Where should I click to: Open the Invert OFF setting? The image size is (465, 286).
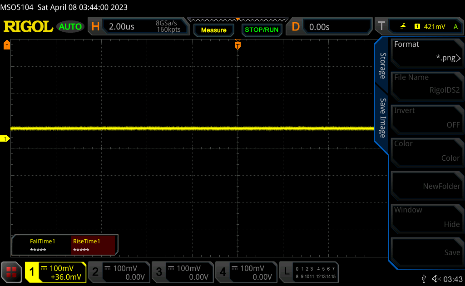pyautogui.click(x=426, y=118)
